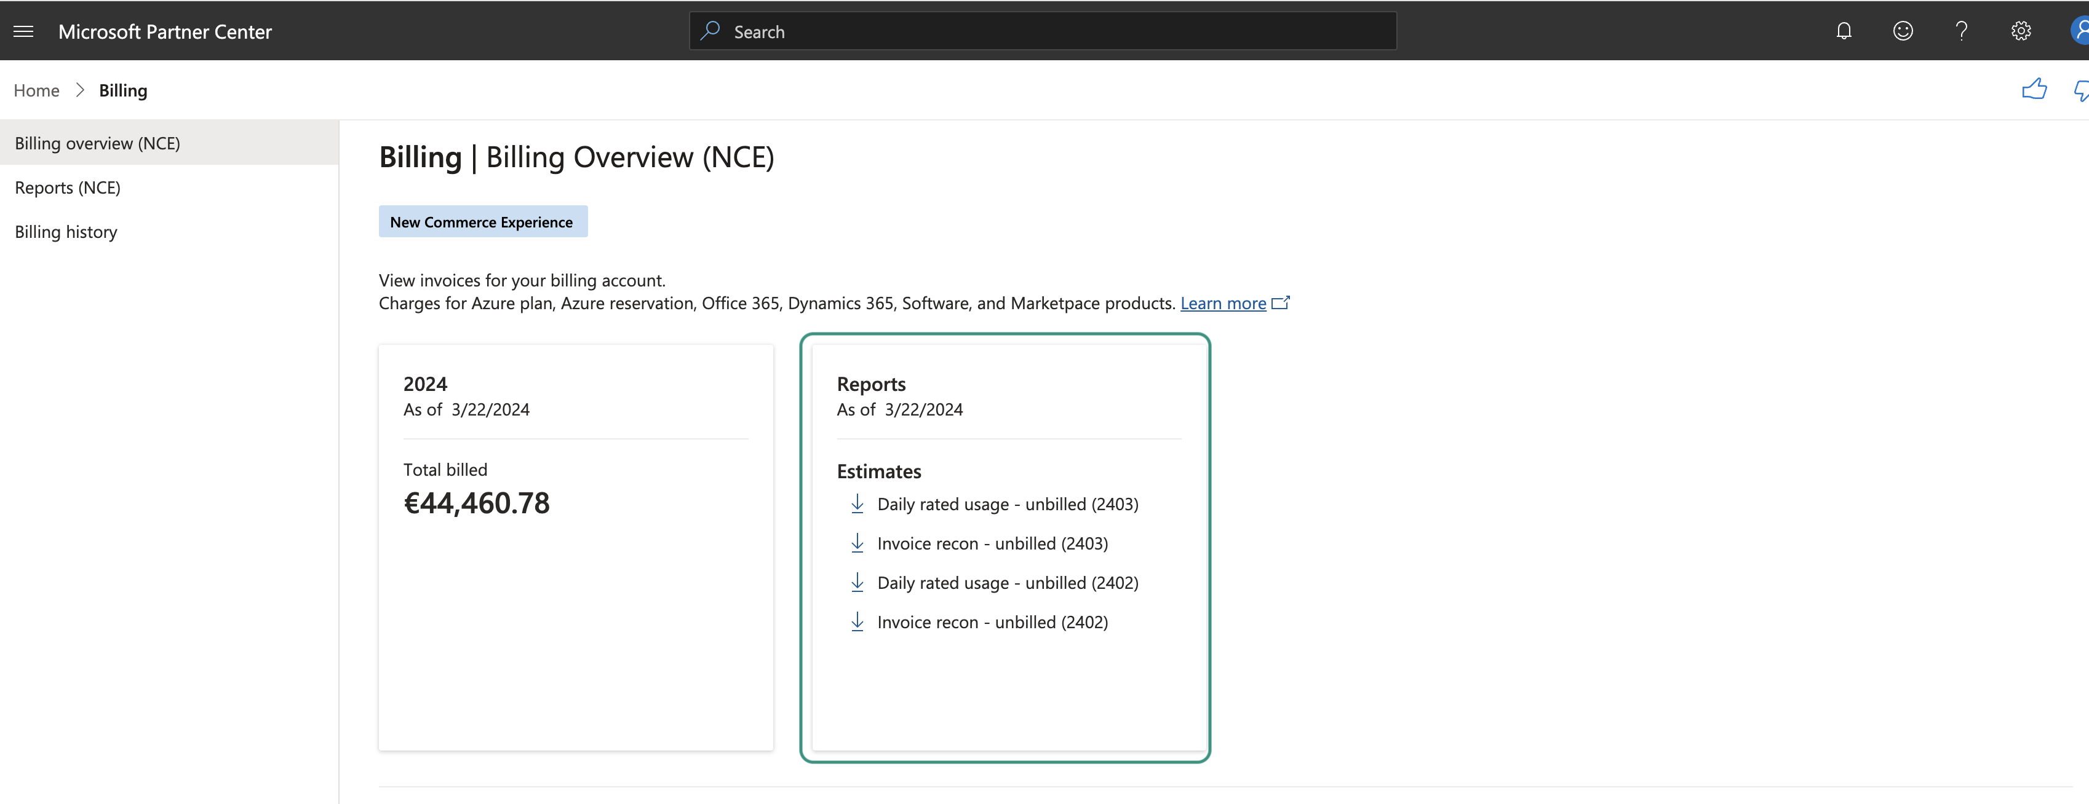Open Invoice recon - unbilled (2402) report
This screenshot has width=2089, height=804.
(x=993, y=621)
